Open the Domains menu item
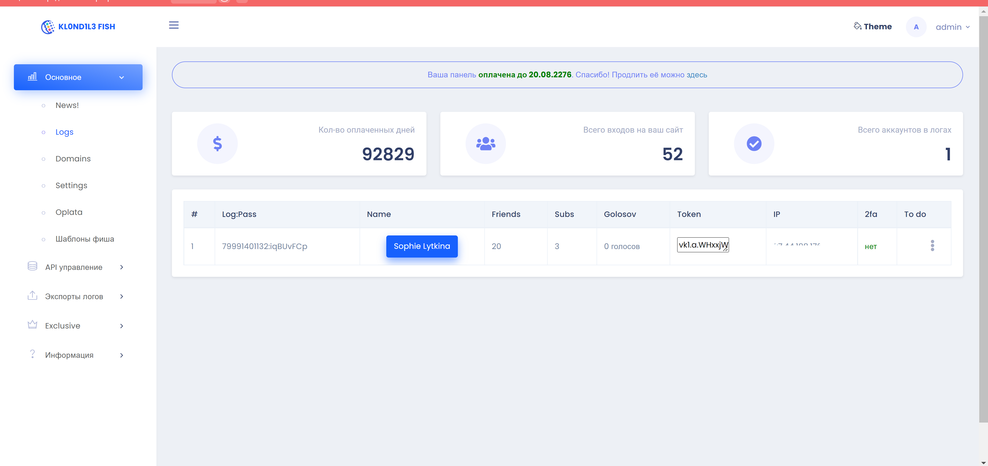 pyautogui.click(x=73, y=159)
